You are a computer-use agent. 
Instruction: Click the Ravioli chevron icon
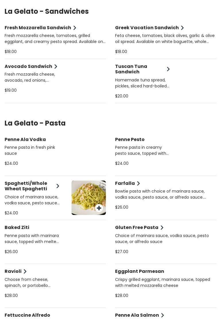tap(25, 271)
